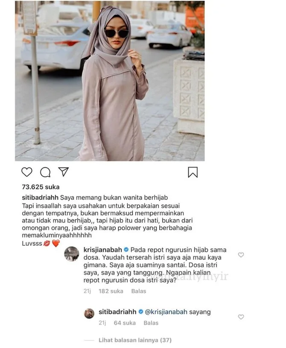Screen dimensions: 286x348
Task: Reply to krisjianabah's comment using Balas
Action: coord(139,291)
